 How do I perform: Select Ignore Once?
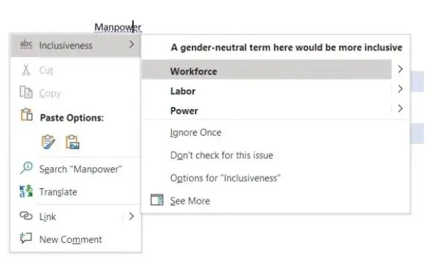coord(195,133)
